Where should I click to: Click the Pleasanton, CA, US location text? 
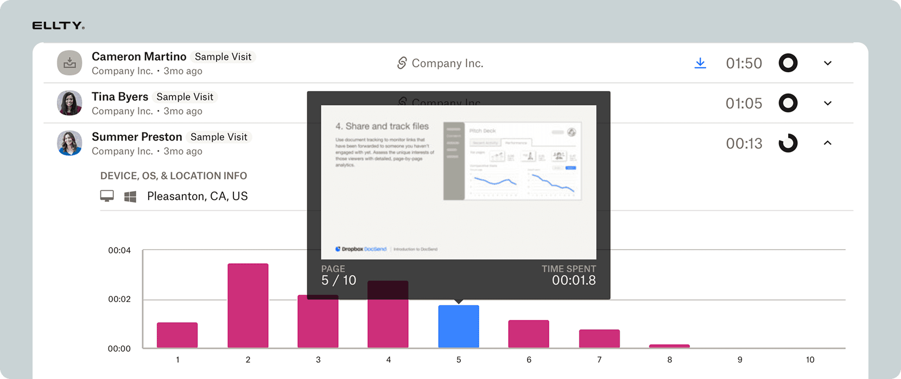(x=198, y=196)
